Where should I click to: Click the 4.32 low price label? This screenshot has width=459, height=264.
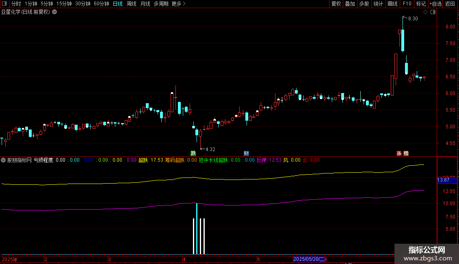[210, 149]
